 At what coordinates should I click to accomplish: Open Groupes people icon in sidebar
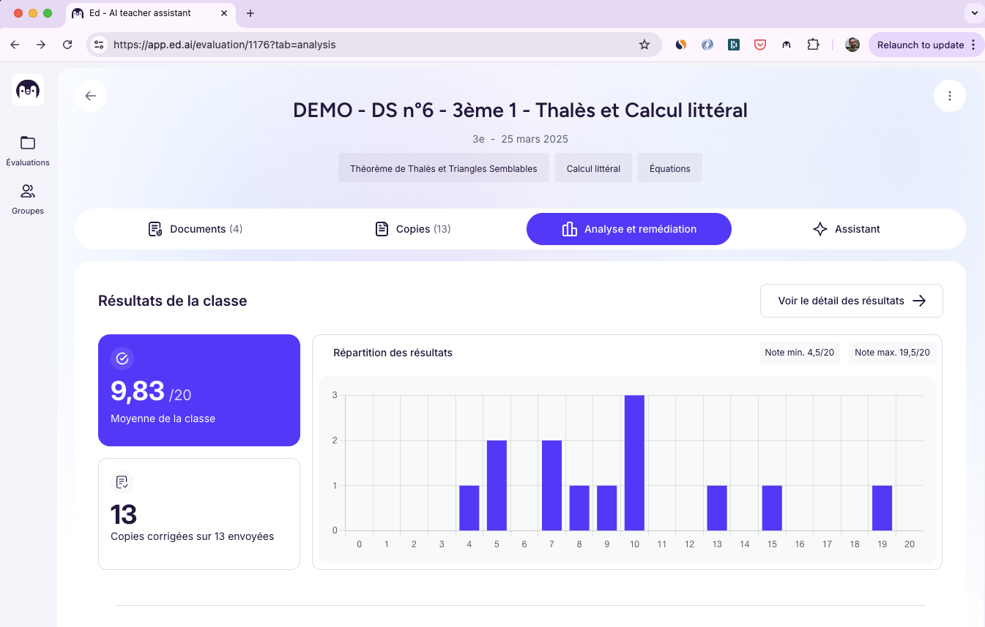coord(28,192)
